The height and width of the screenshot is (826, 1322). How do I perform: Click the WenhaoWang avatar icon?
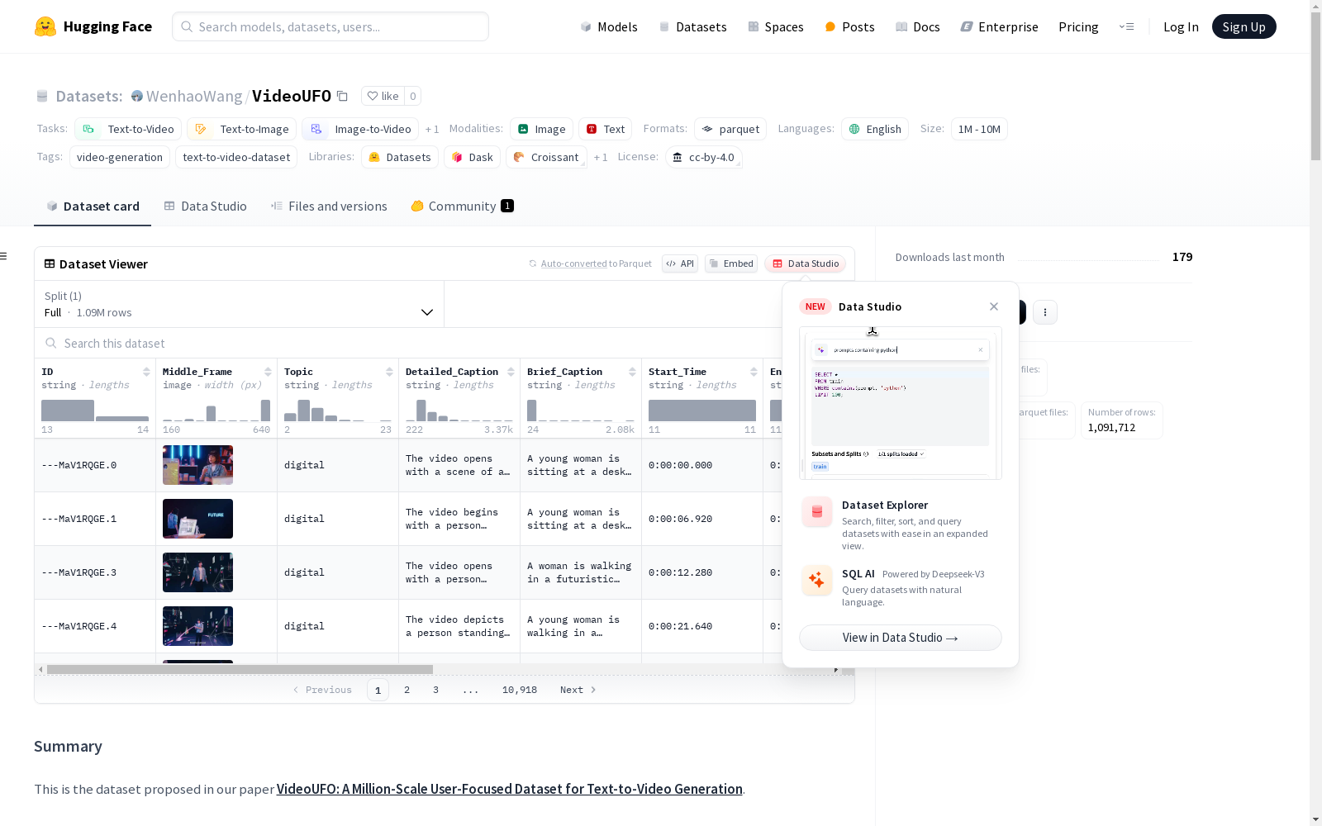(137, 96)
